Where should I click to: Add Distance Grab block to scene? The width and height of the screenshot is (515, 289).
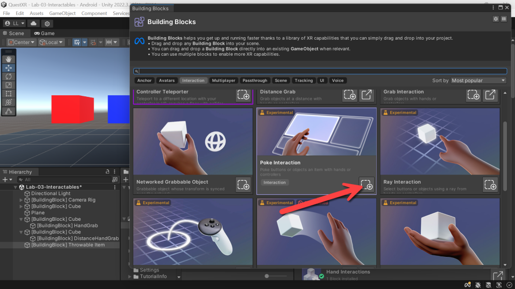tap(350, 95)
